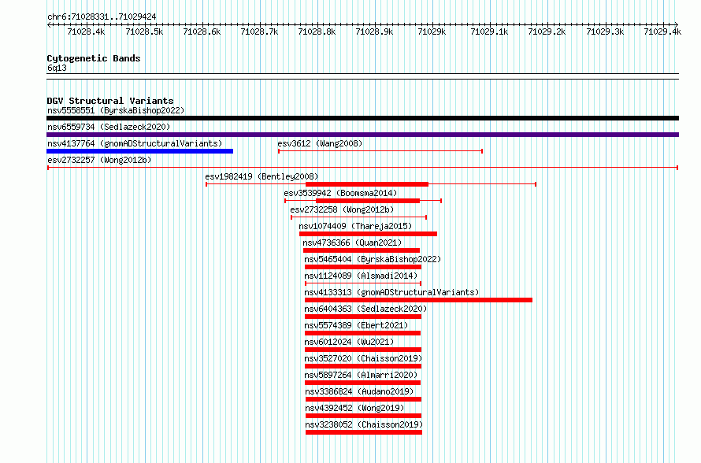Viewport: 701px width, 463px height.
Task: Open the nsv1074409 (Thareja2015) label
Action: tap(355, 226)
